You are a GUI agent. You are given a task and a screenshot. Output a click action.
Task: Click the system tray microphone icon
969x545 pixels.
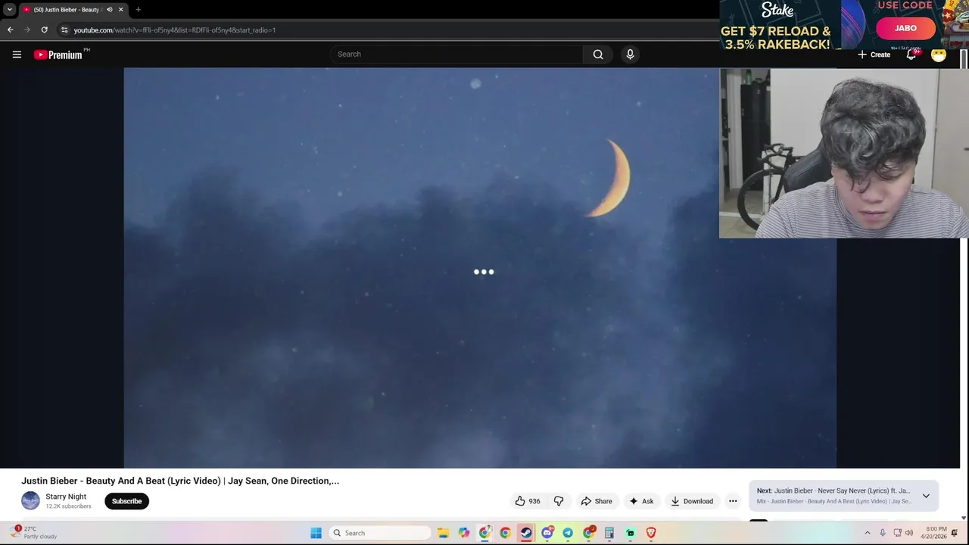[882, 533]
